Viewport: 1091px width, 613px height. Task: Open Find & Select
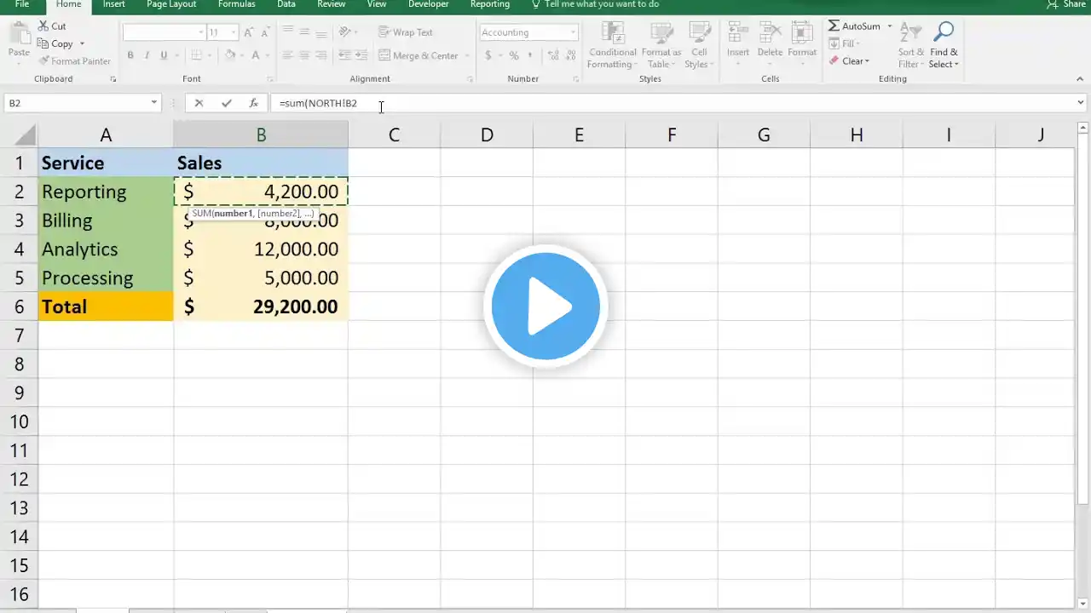click(944, 45)
